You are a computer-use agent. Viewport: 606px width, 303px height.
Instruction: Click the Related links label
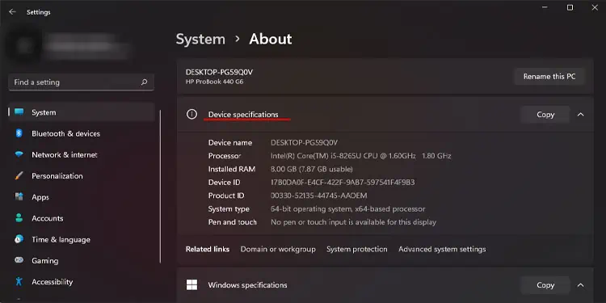[x=208, y=250]
